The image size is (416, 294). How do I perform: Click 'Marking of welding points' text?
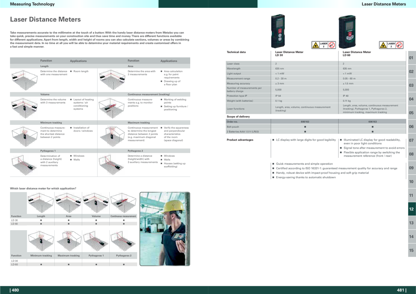pyautogui.click(x=175, y=101)
